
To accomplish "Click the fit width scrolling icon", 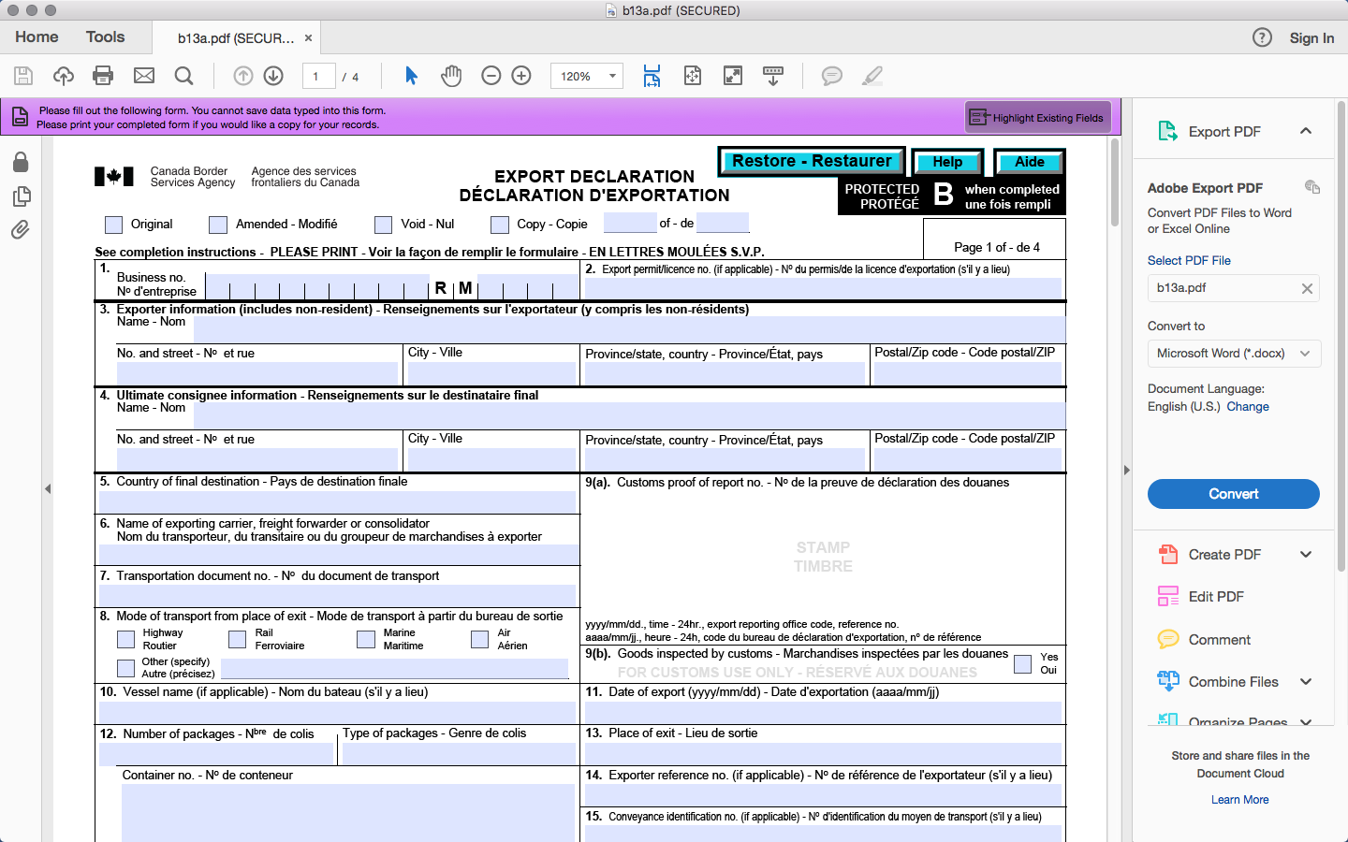I will tap(652, 76).
